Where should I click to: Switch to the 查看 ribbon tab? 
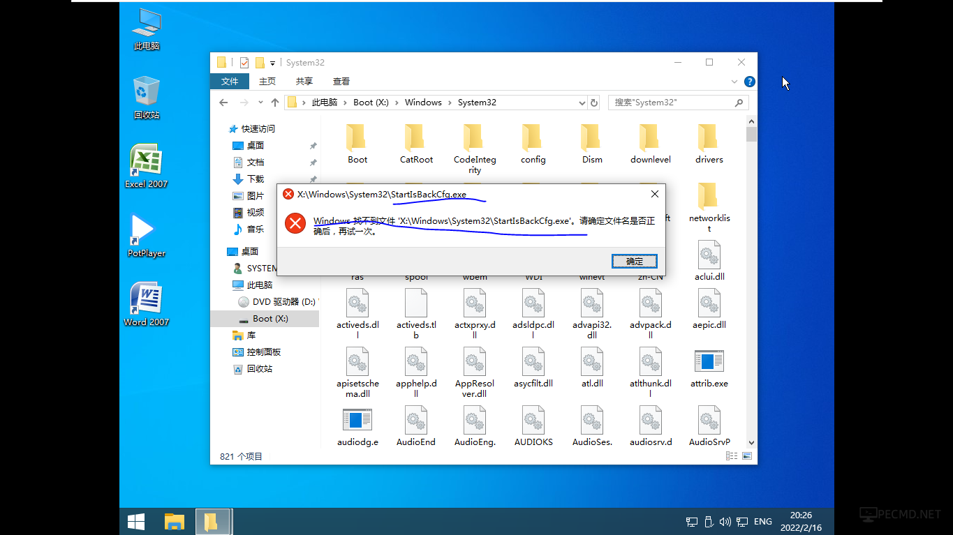341,82
